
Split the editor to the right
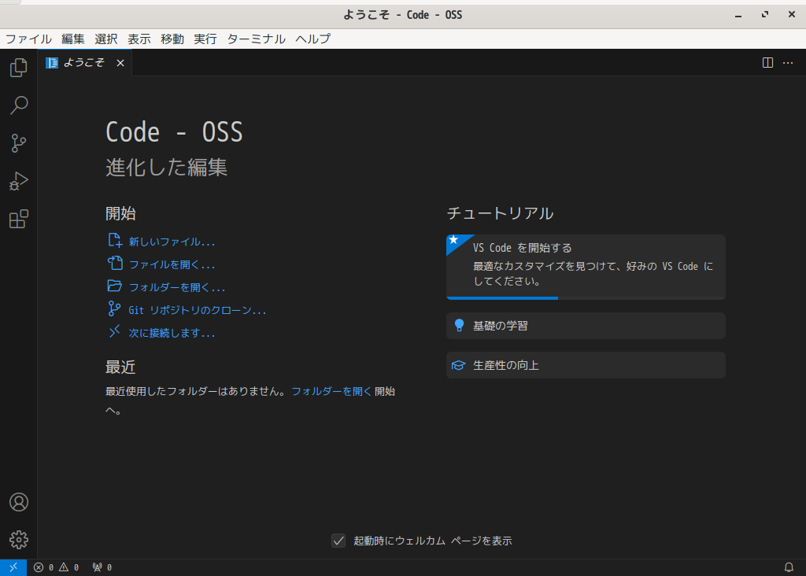tap(767, 63)
